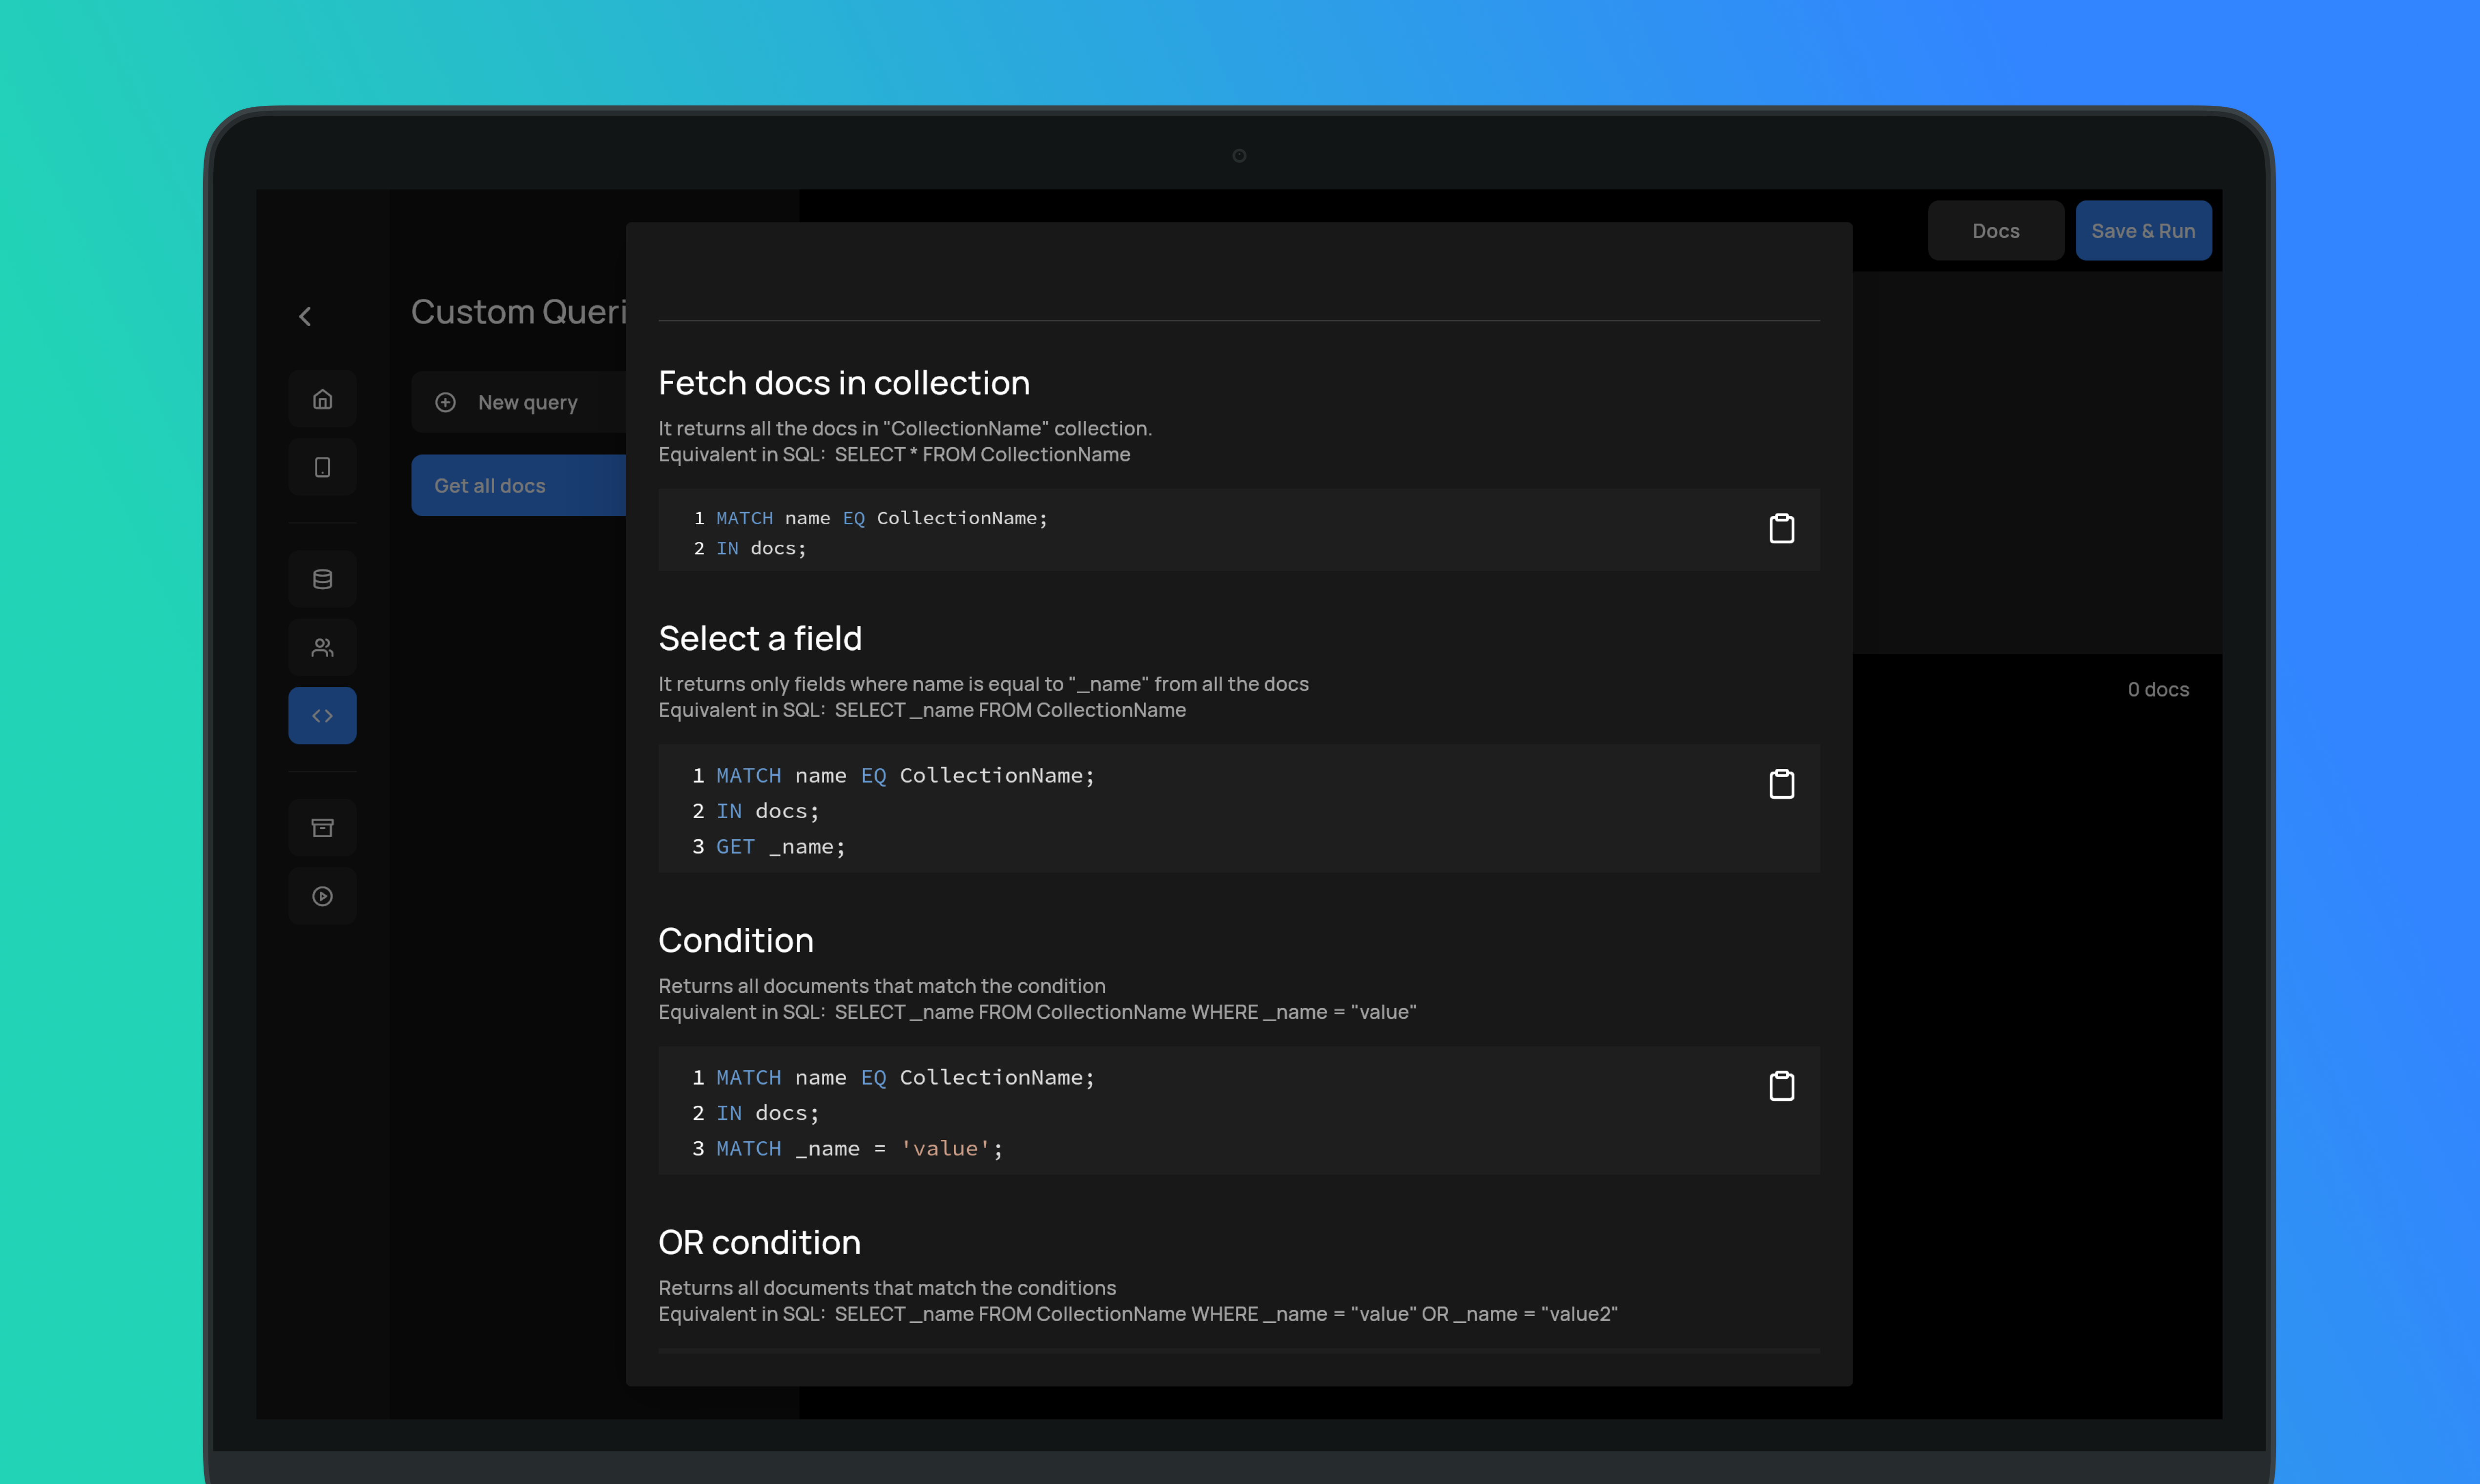Click "Returns all documents that match the condition" text
This screenshot has height=1484, width=2480.
pos(881,986)
